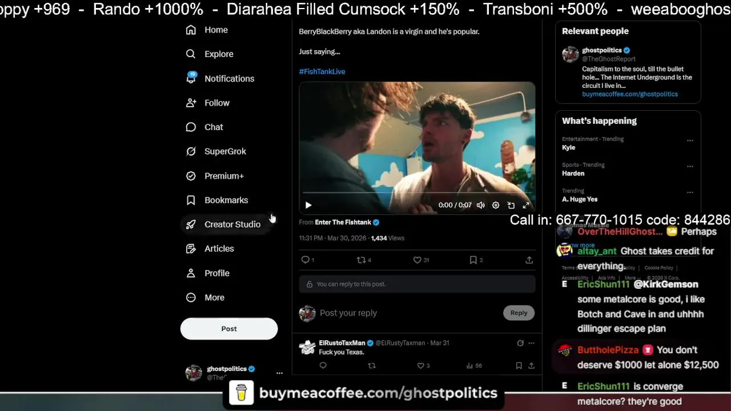Screen dimensions: 731x411
Task: Open the A. Huge Yes trending topic
Action: [580, 199]
